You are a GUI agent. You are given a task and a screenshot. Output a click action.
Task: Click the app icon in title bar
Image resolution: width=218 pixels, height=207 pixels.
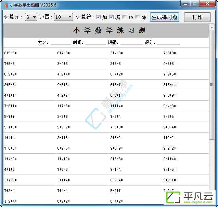(x=6, y=5)
